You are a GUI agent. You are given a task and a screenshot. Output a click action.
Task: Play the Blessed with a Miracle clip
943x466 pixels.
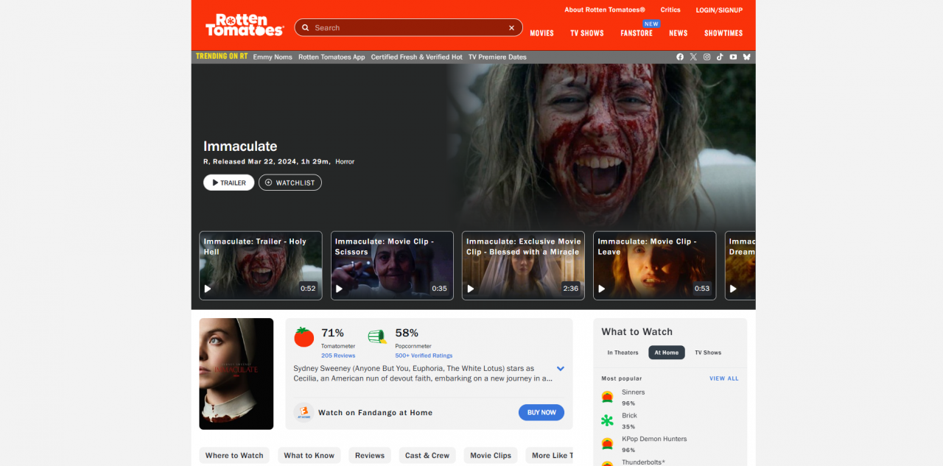(x=523, y=266)
